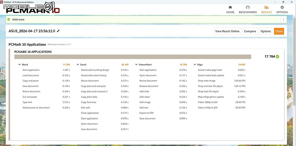Switch to the OPTIONS tab
Image resolution: width=296 pixels, height=146 pixels.
pos(282,9)
